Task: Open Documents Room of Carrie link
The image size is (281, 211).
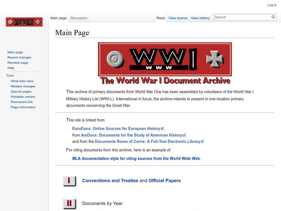Action: tap(148, 142)
